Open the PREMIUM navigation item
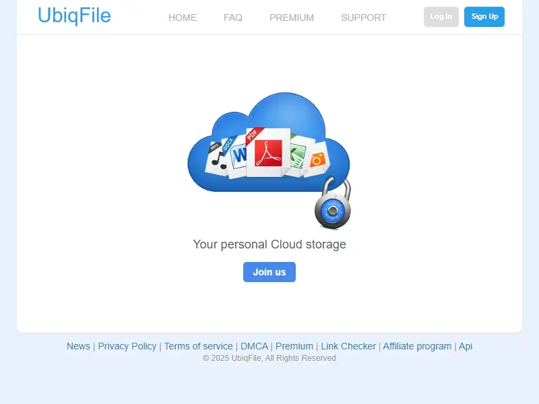 [x=292, y=18]
